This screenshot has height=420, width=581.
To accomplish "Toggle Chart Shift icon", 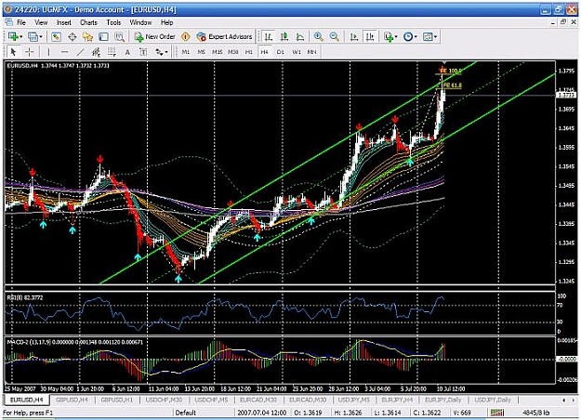I will (x=370, y=36).
